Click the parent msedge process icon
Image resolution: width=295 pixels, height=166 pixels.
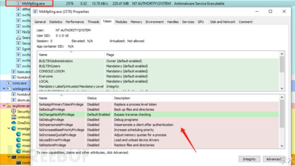coord(14,128)
